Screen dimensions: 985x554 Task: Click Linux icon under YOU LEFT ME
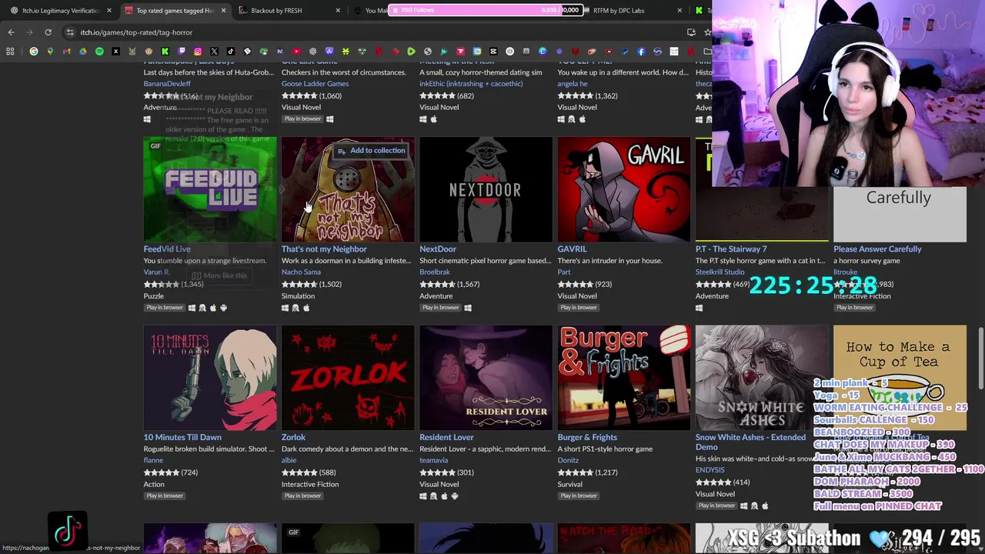point(571,119)
